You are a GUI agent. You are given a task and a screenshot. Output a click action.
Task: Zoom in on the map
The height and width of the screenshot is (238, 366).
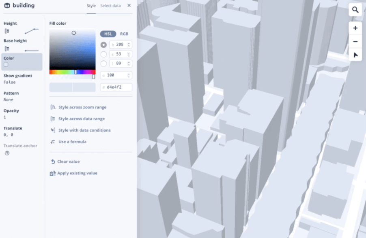coord(355,28)
